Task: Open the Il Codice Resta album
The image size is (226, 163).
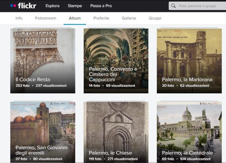Action: [x=43, y=55]
